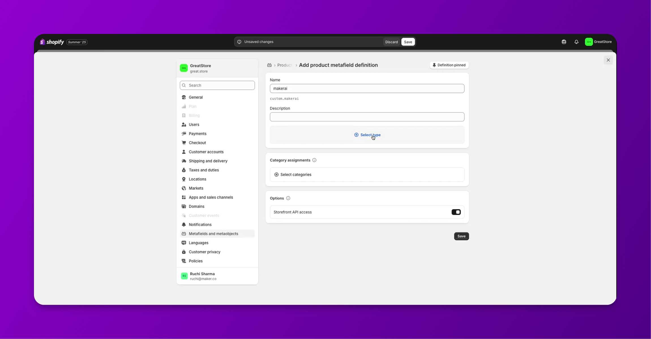Click the Products breadcrumb link
This screenshot has width=651, height=339.
284,65
